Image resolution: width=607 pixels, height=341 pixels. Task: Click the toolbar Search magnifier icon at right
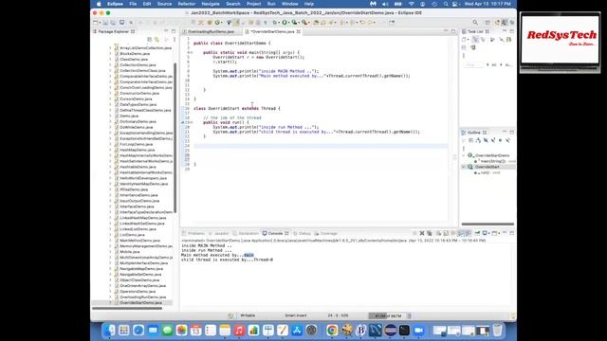pyautogui.click(x=475, y=23)
